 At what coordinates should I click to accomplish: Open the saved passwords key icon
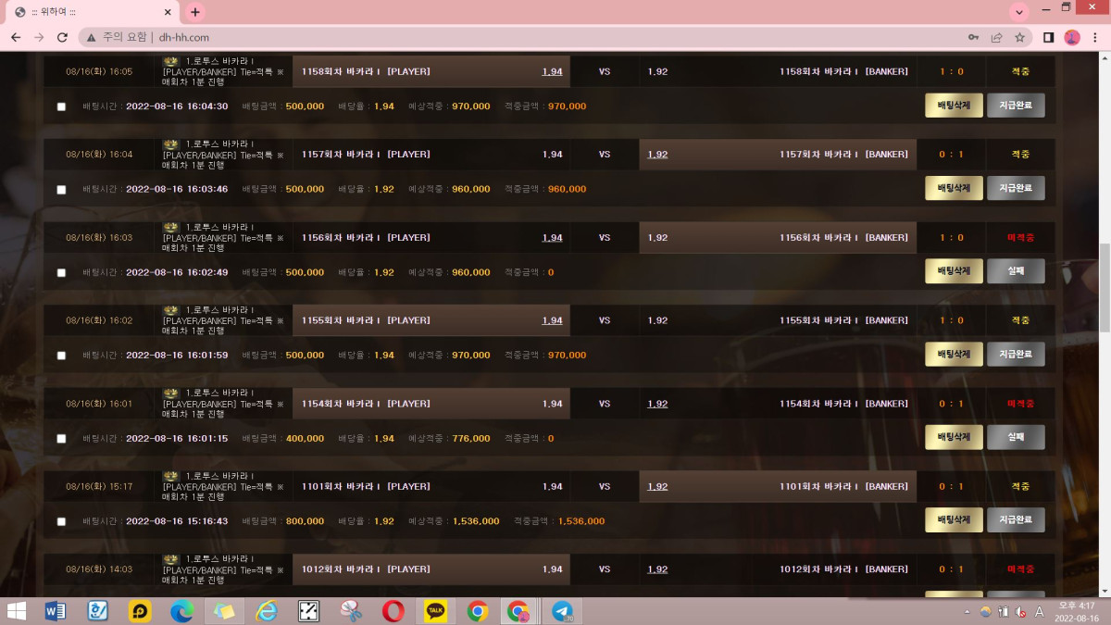click(x=973, y=37)
